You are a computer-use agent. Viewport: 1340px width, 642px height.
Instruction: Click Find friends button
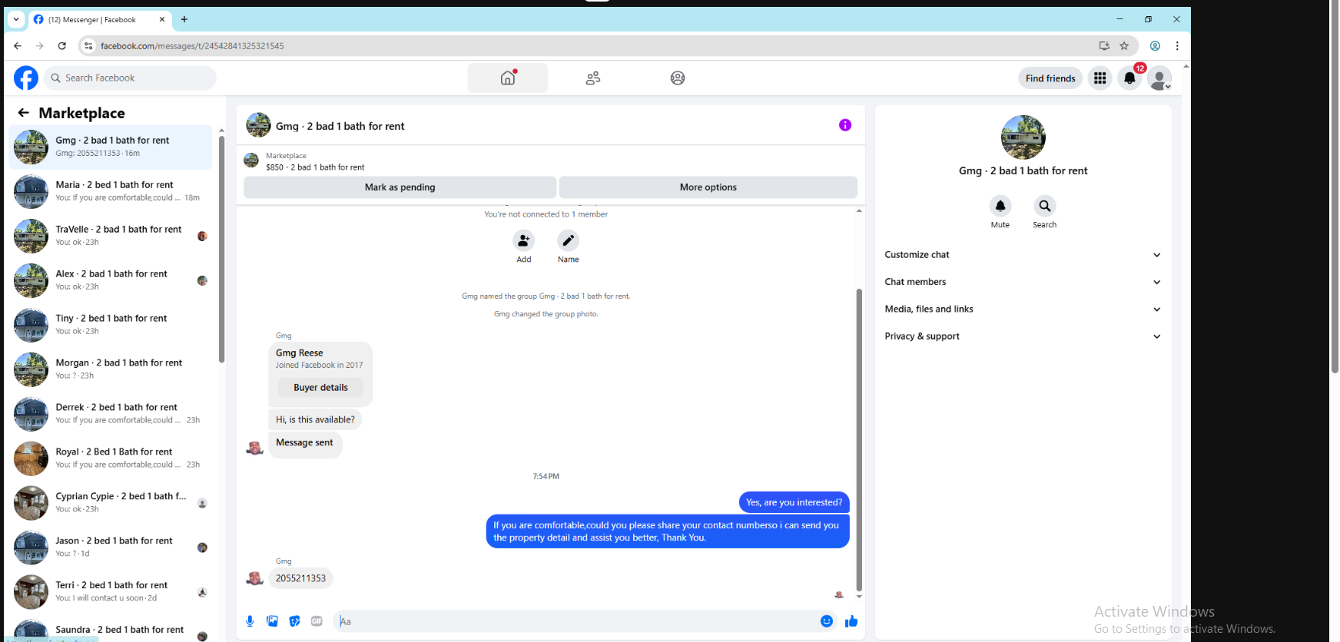point(1050,78)
